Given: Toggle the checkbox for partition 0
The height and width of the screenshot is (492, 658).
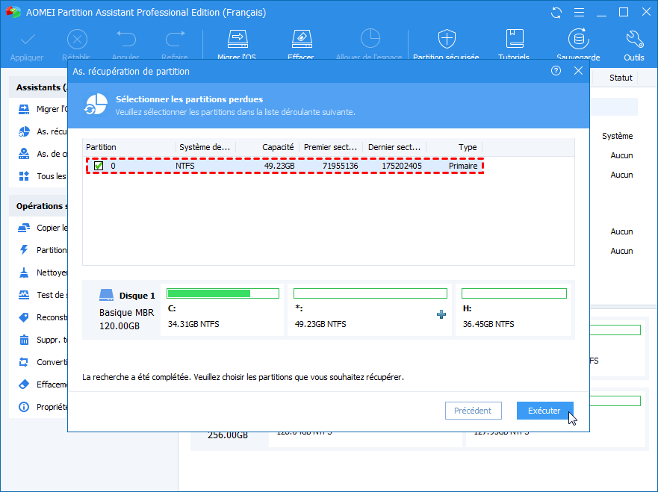Looking at the screenshot, I should click(99, 166).
